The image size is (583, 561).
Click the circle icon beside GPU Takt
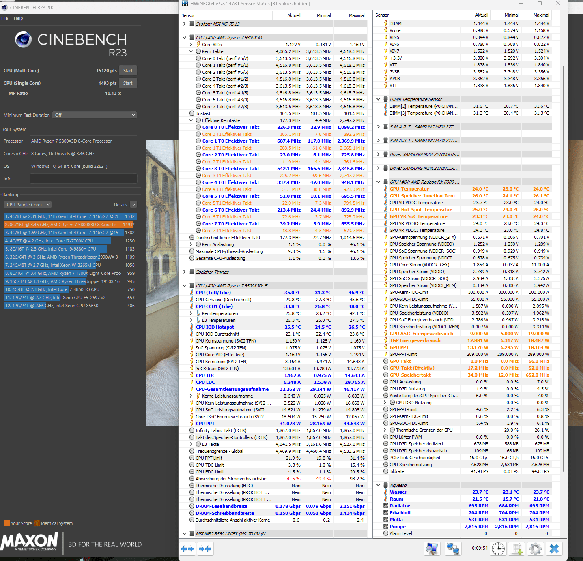pos(386,361)
